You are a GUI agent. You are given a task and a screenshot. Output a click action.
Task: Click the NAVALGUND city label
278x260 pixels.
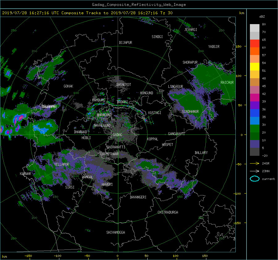pyautogui.click(x=102, y=126)
